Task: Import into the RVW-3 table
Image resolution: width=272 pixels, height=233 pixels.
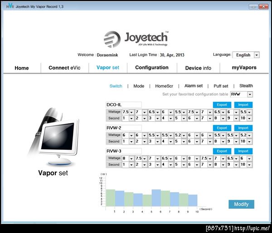Action: click(243, 151)
